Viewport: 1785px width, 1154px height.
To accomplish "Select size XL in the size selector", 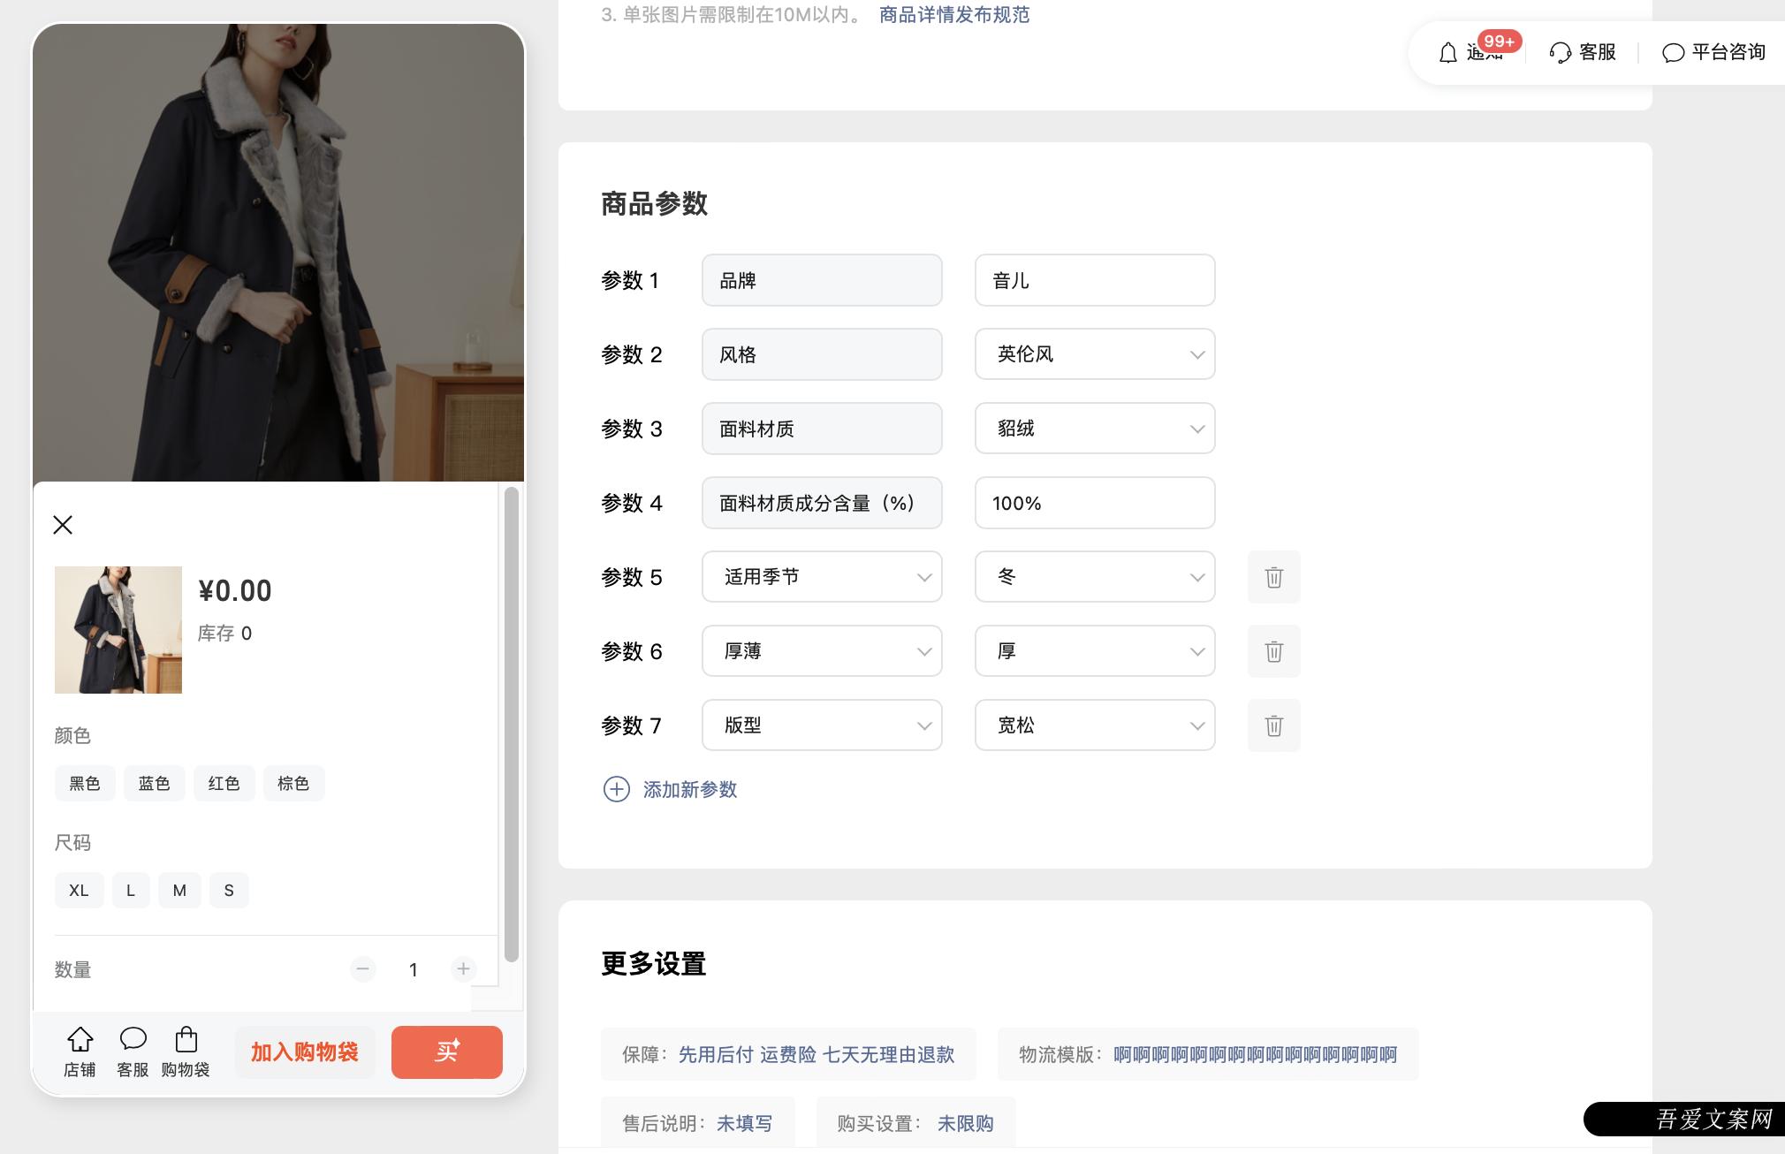I will click(77, 890).
